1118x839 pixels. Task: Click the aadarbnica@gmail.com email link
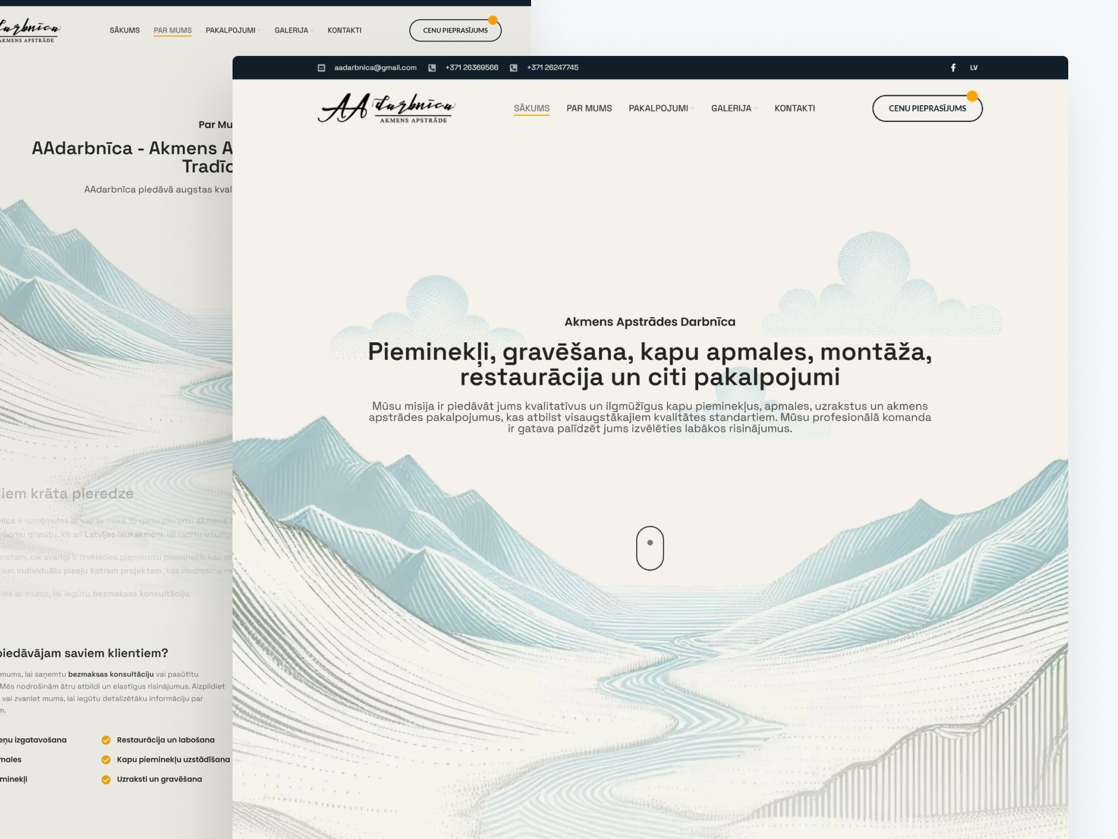click(x=375, y=67)
